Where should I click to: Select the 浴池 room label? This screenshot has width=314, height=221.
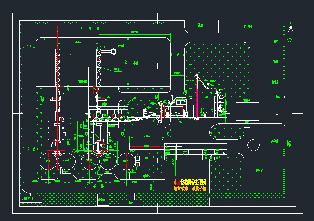tap(200, 25)
